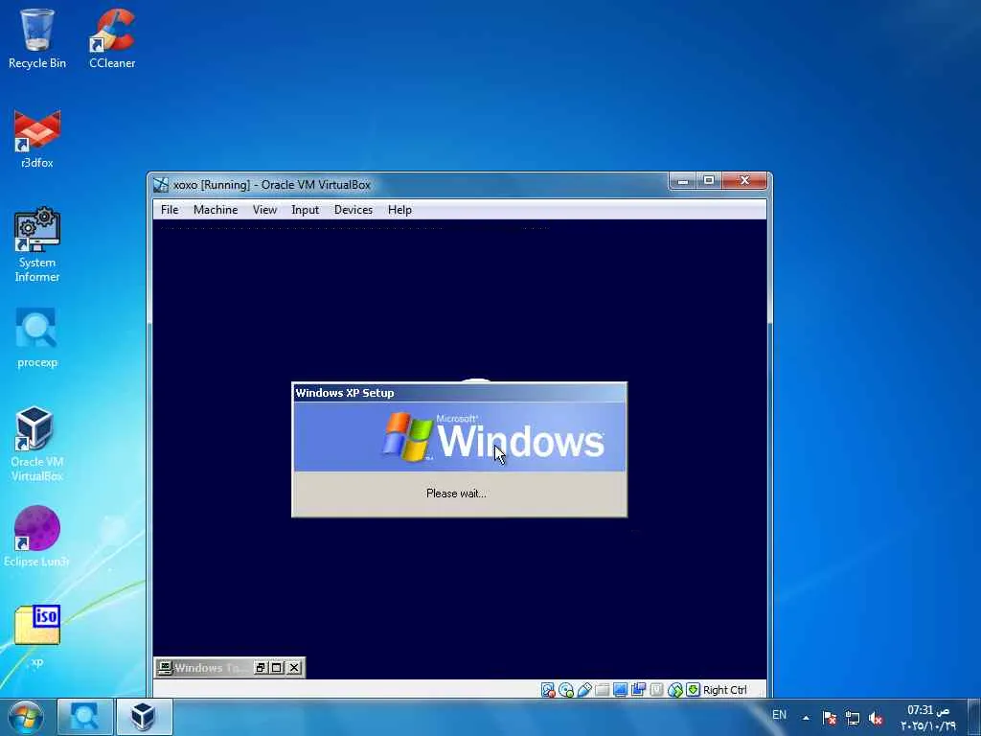
Task: Click the mouse integration green arrow icon
Action: coord(693,690)
